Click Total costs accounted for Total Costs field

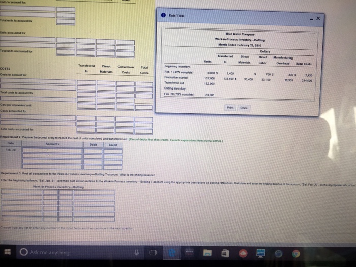(x=143, y=131)
